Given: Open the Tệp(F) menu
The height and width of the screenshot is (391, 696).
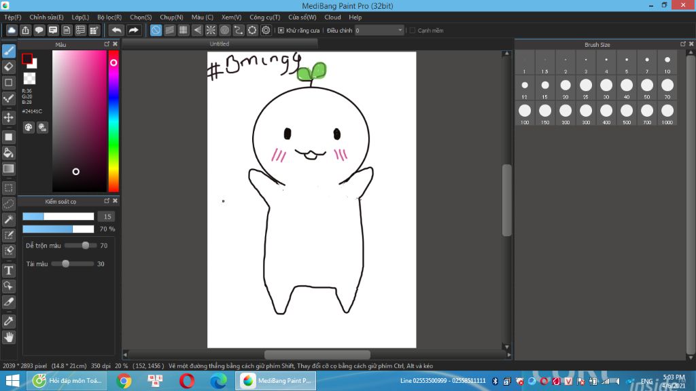Looking at the screenshot, I should click(13, 17).
